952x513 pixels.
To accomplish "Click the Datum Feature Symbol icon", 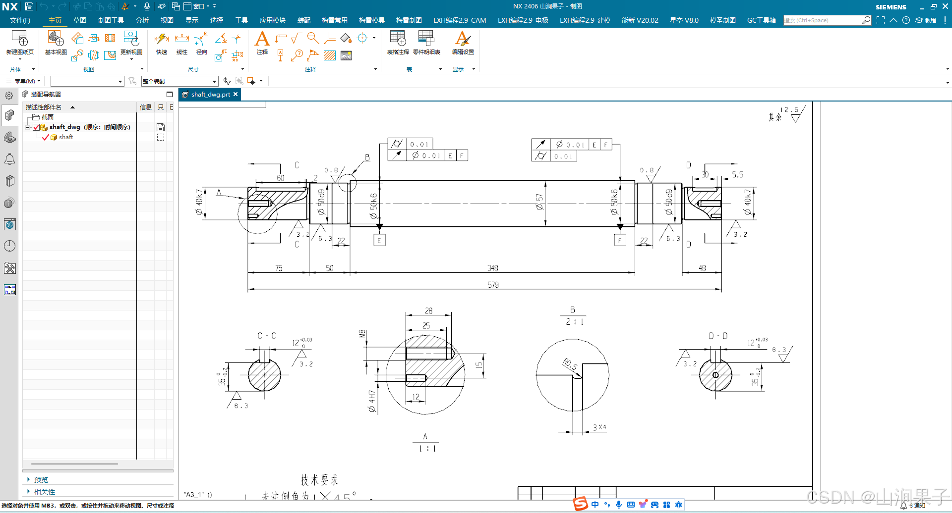I will [281, 55].
